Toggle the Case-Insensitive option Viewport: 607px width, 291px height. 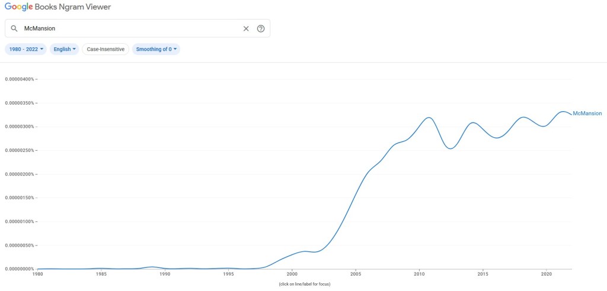click(x=106, y=49)
